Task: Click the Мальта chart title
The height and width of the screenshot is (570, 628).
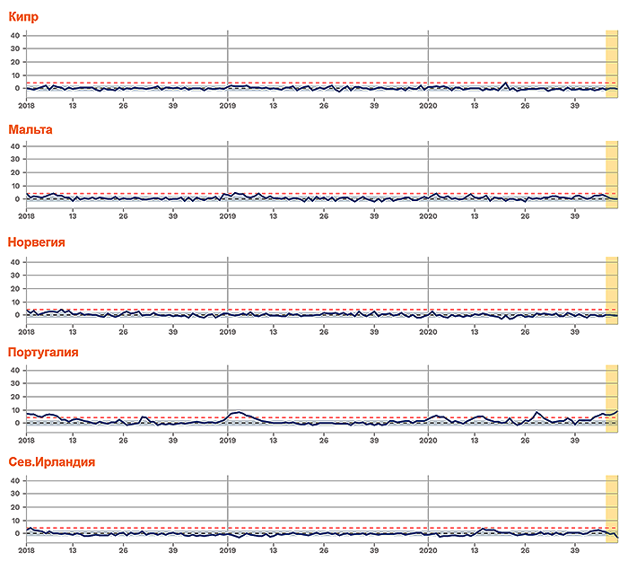Action: [31, 129]
